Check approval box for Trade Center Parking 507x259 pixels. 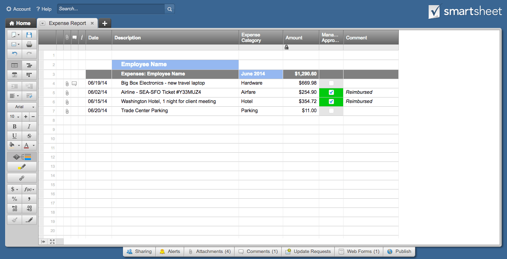(331, 111)
